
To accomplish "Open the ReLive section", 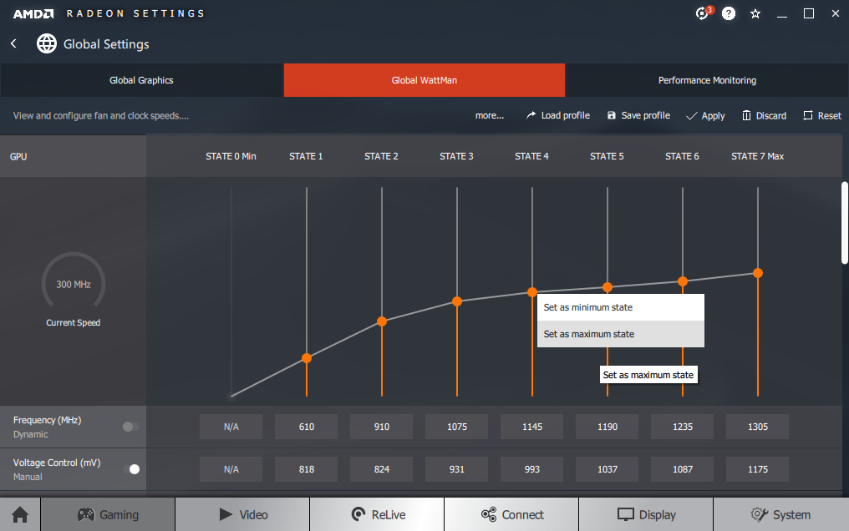I will (x=378, y=514).
